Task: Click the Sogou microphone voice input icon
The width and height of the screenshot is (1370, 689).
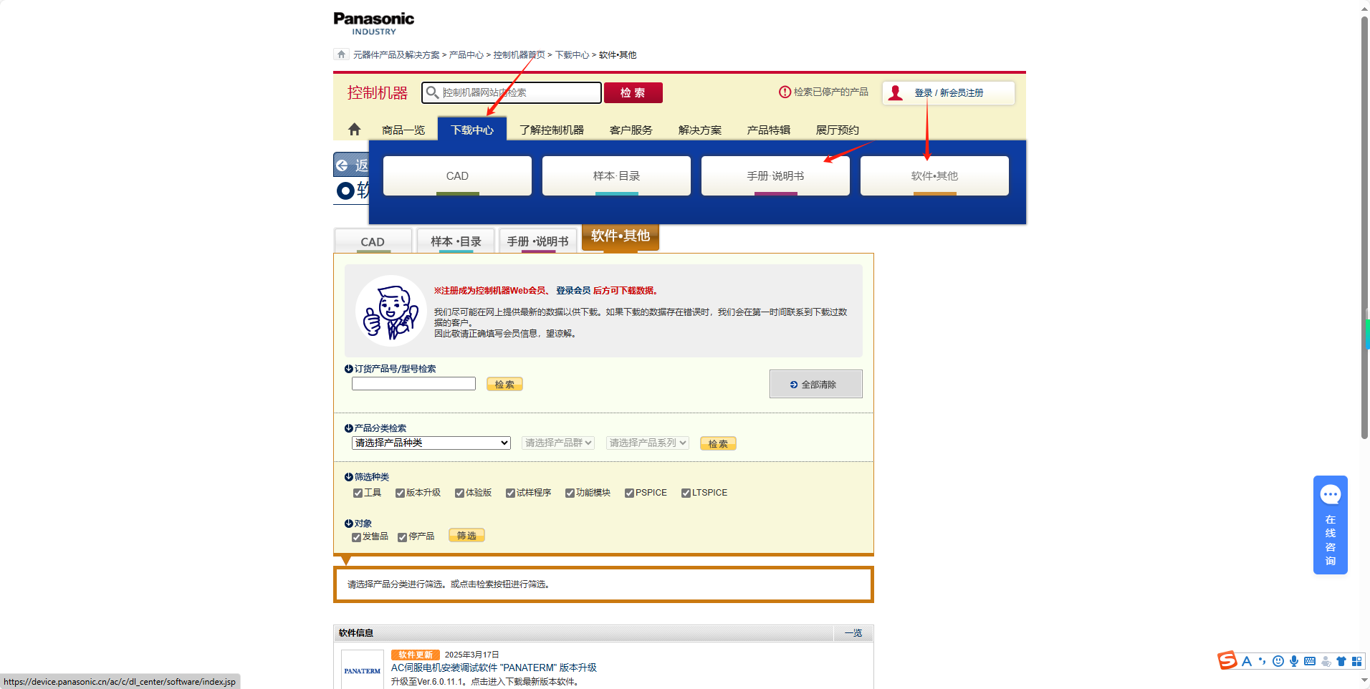Action: pyautogui.click(x=1293, y=661)
